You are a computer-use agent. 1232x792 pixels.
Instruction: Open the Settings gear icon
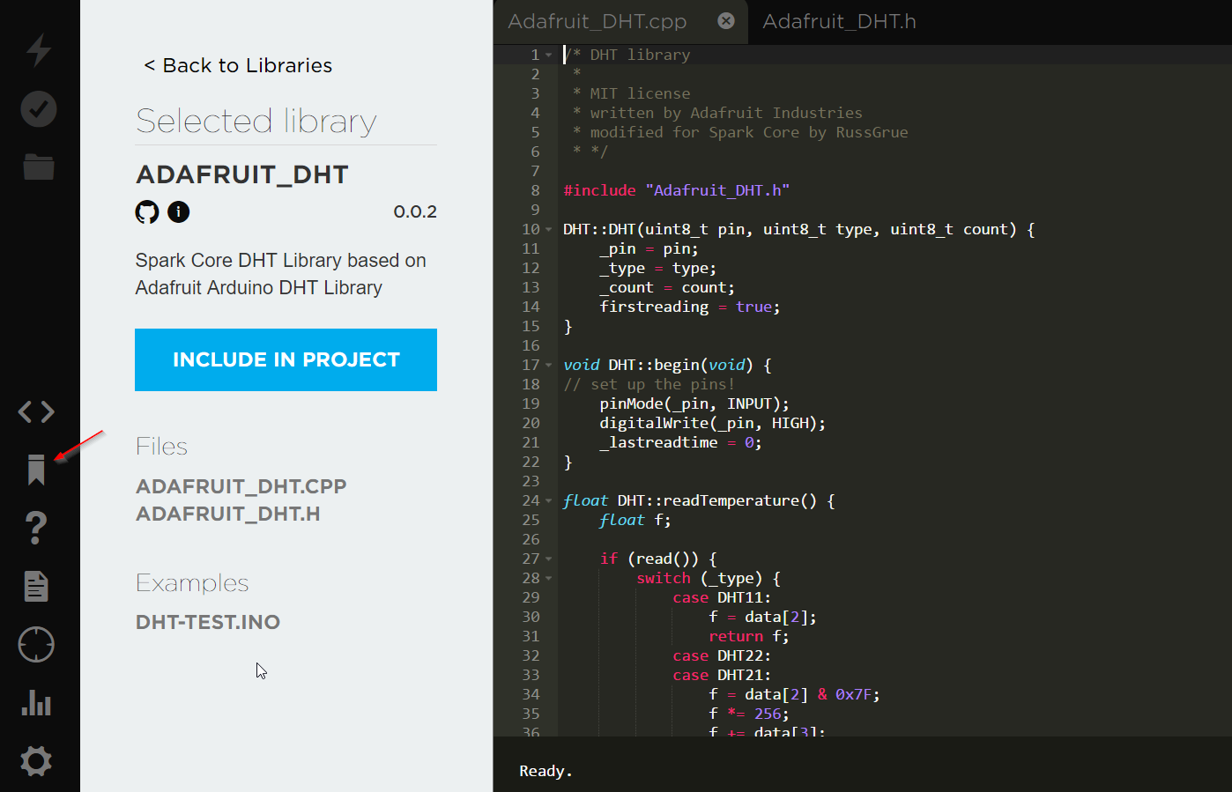[x=36, y=761]
